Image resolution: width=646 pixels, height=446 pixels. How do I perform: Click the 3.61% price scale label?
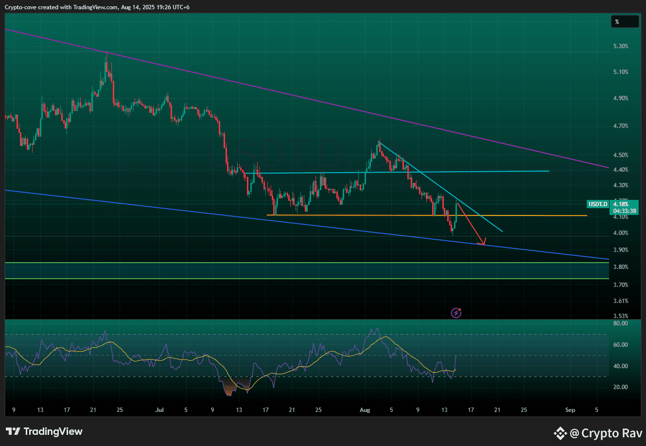(621, 301)
